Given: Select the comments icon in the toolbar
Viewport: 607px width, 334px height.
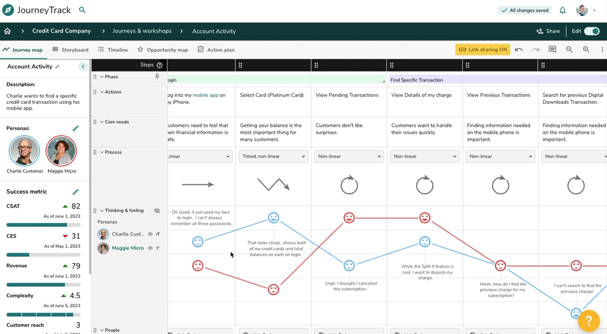Looking at the screenshot, I should coord(552,49).
